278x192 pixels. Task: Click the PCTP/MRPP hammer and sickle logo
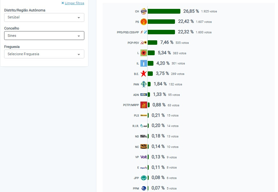click(x=144, y=105)
